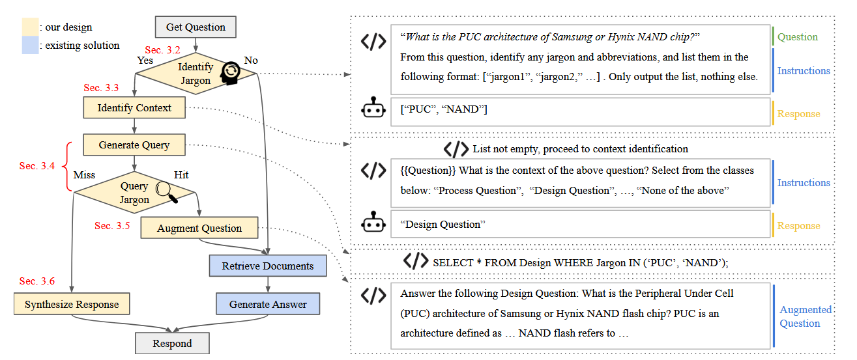Click the code icon beside the PUC architecture question
This screenshot has width=857, height=360.
click(373, 42)
